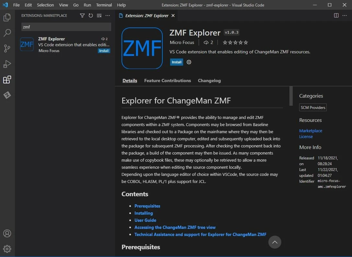Click the extensions search box containing zmf
Image resolution: width=352 pixels, height=257 pixels.
(66, 27)
